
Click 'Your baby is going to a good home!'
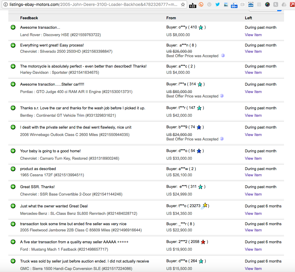pyautogui.click(x=50, y=151)
